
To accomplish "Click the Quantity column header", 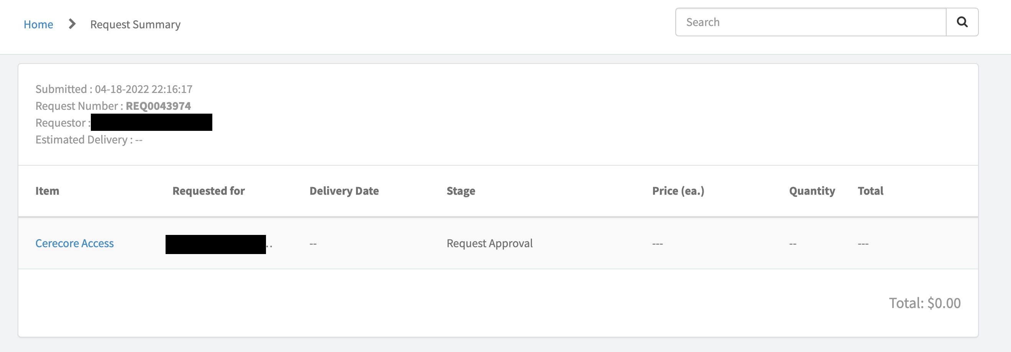I will point(812,191).
